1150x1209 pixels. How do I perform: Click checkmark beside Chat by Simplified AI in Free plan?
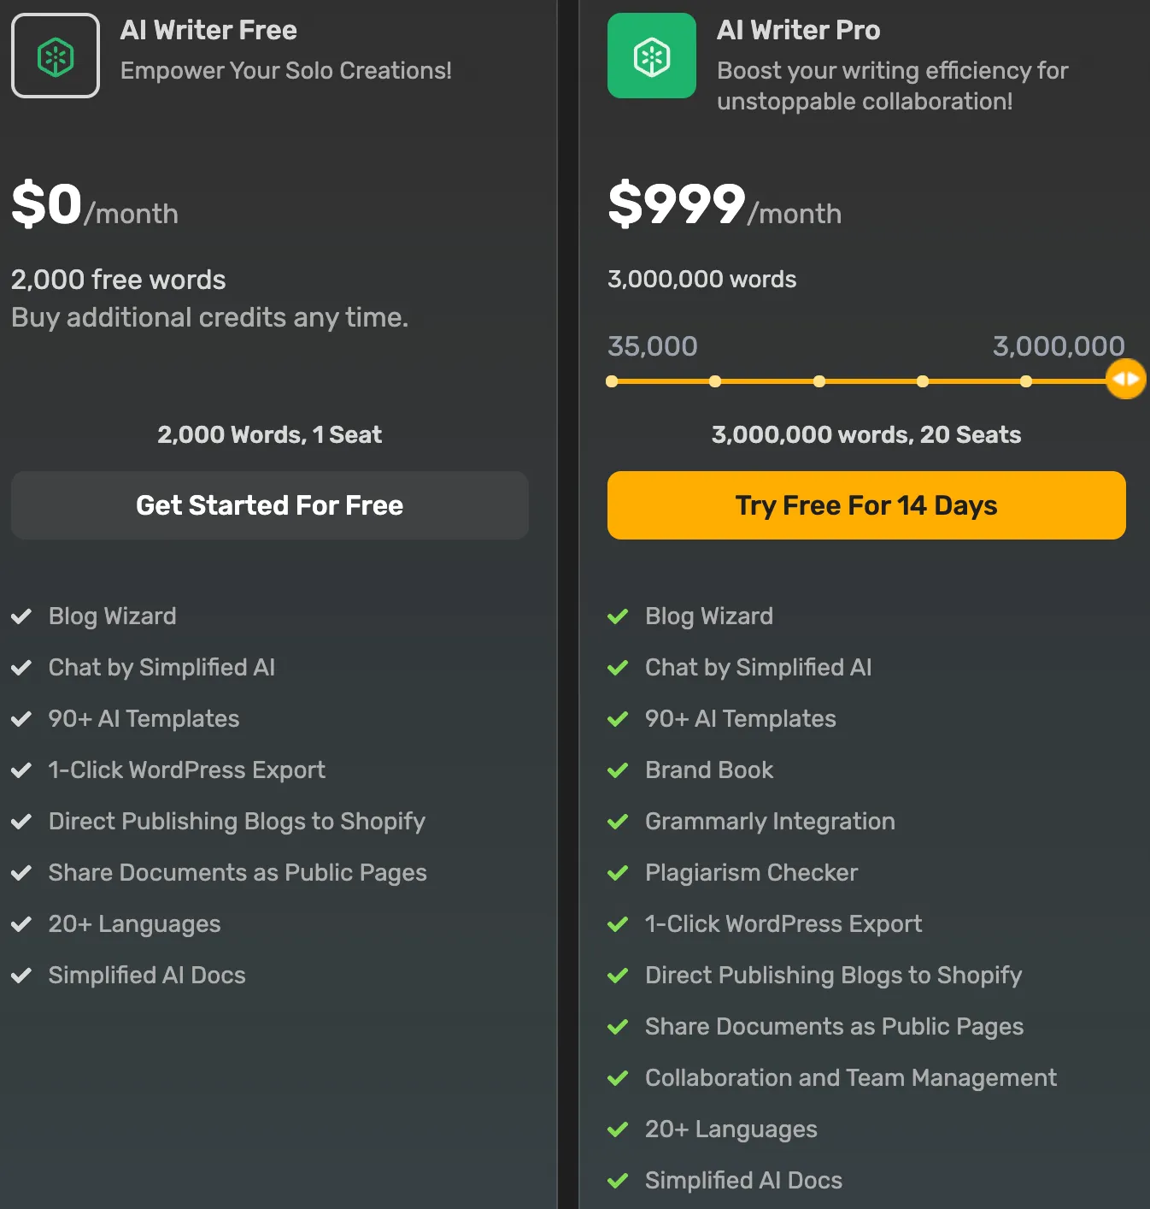[x=21, y=667]
